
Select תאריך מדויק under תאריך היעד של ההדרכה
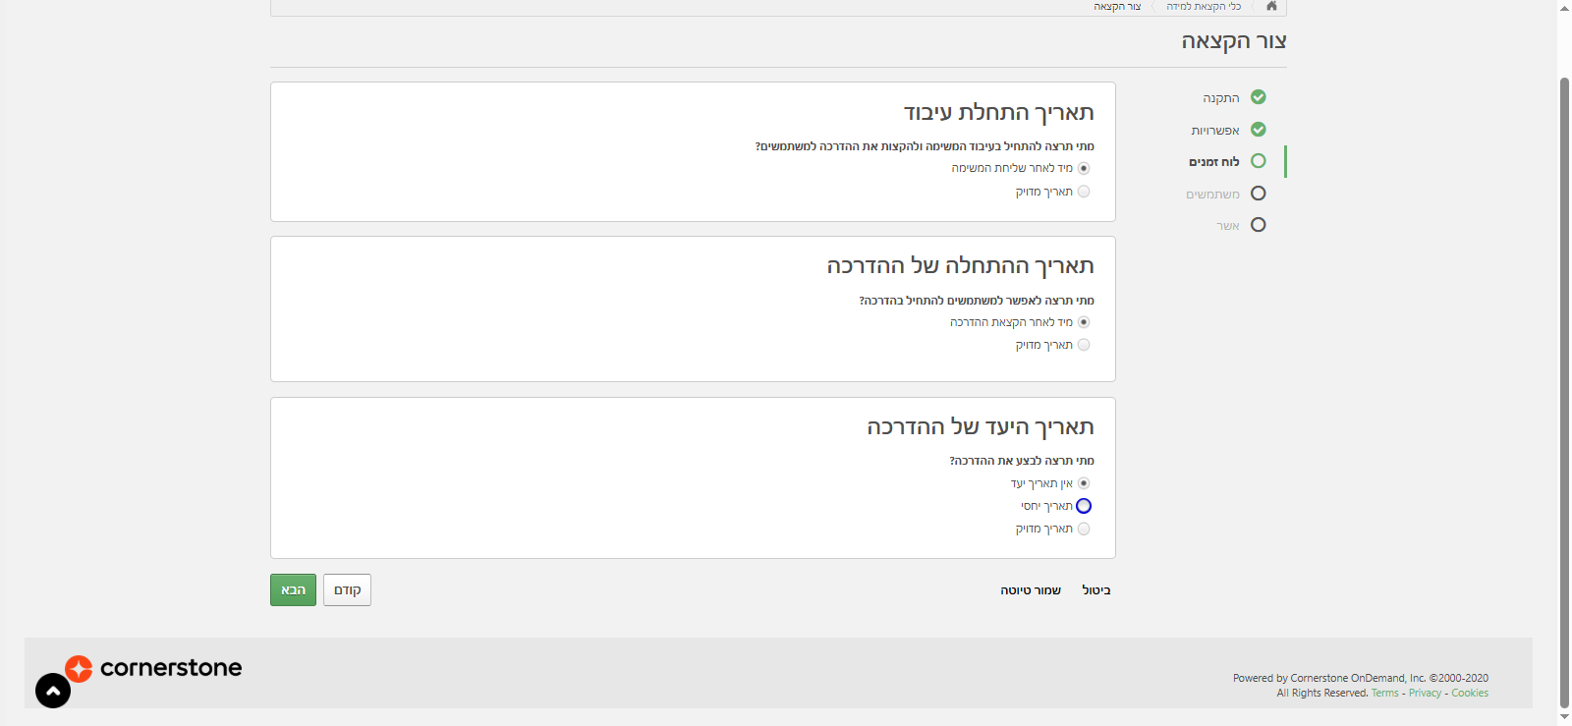point(1084,529)
